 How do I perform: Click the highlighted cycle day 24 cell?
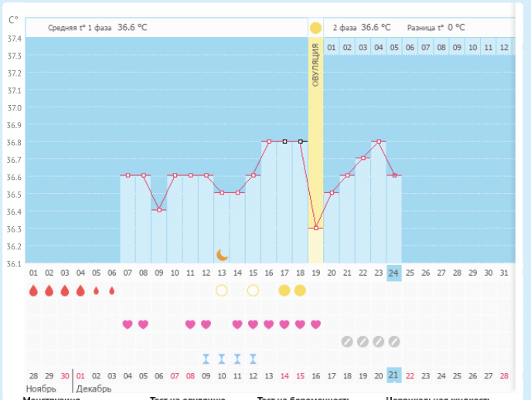point(394,273)
